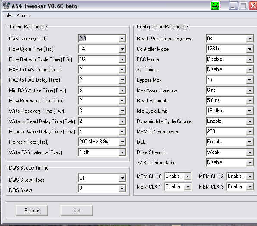Expand the Bypass Max dropdown
Viewport: 257px width, 226px height.
(250, 80)
